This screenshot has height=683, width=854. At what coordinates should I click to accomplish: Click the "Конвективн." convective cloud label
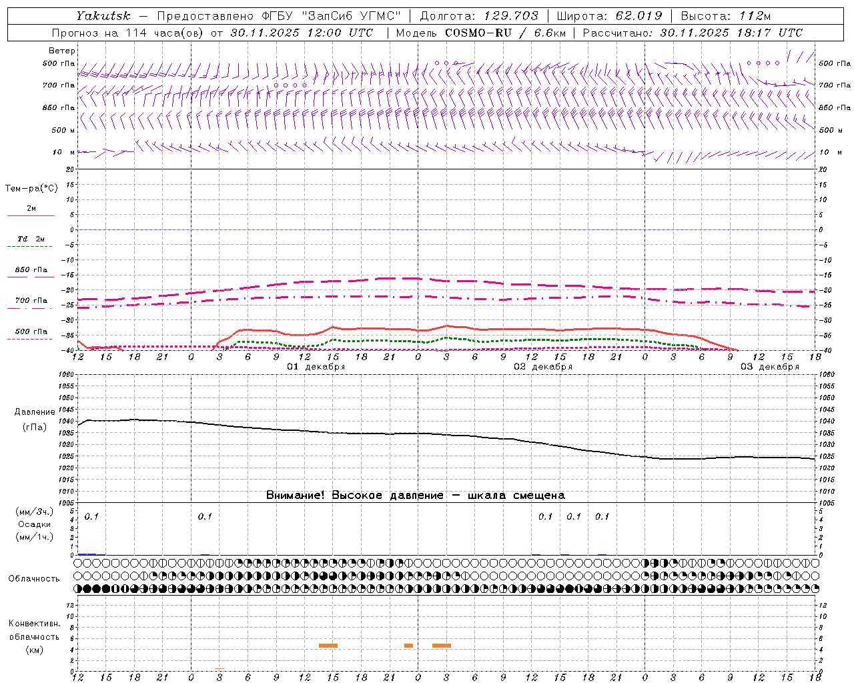[x=35, y=624]
